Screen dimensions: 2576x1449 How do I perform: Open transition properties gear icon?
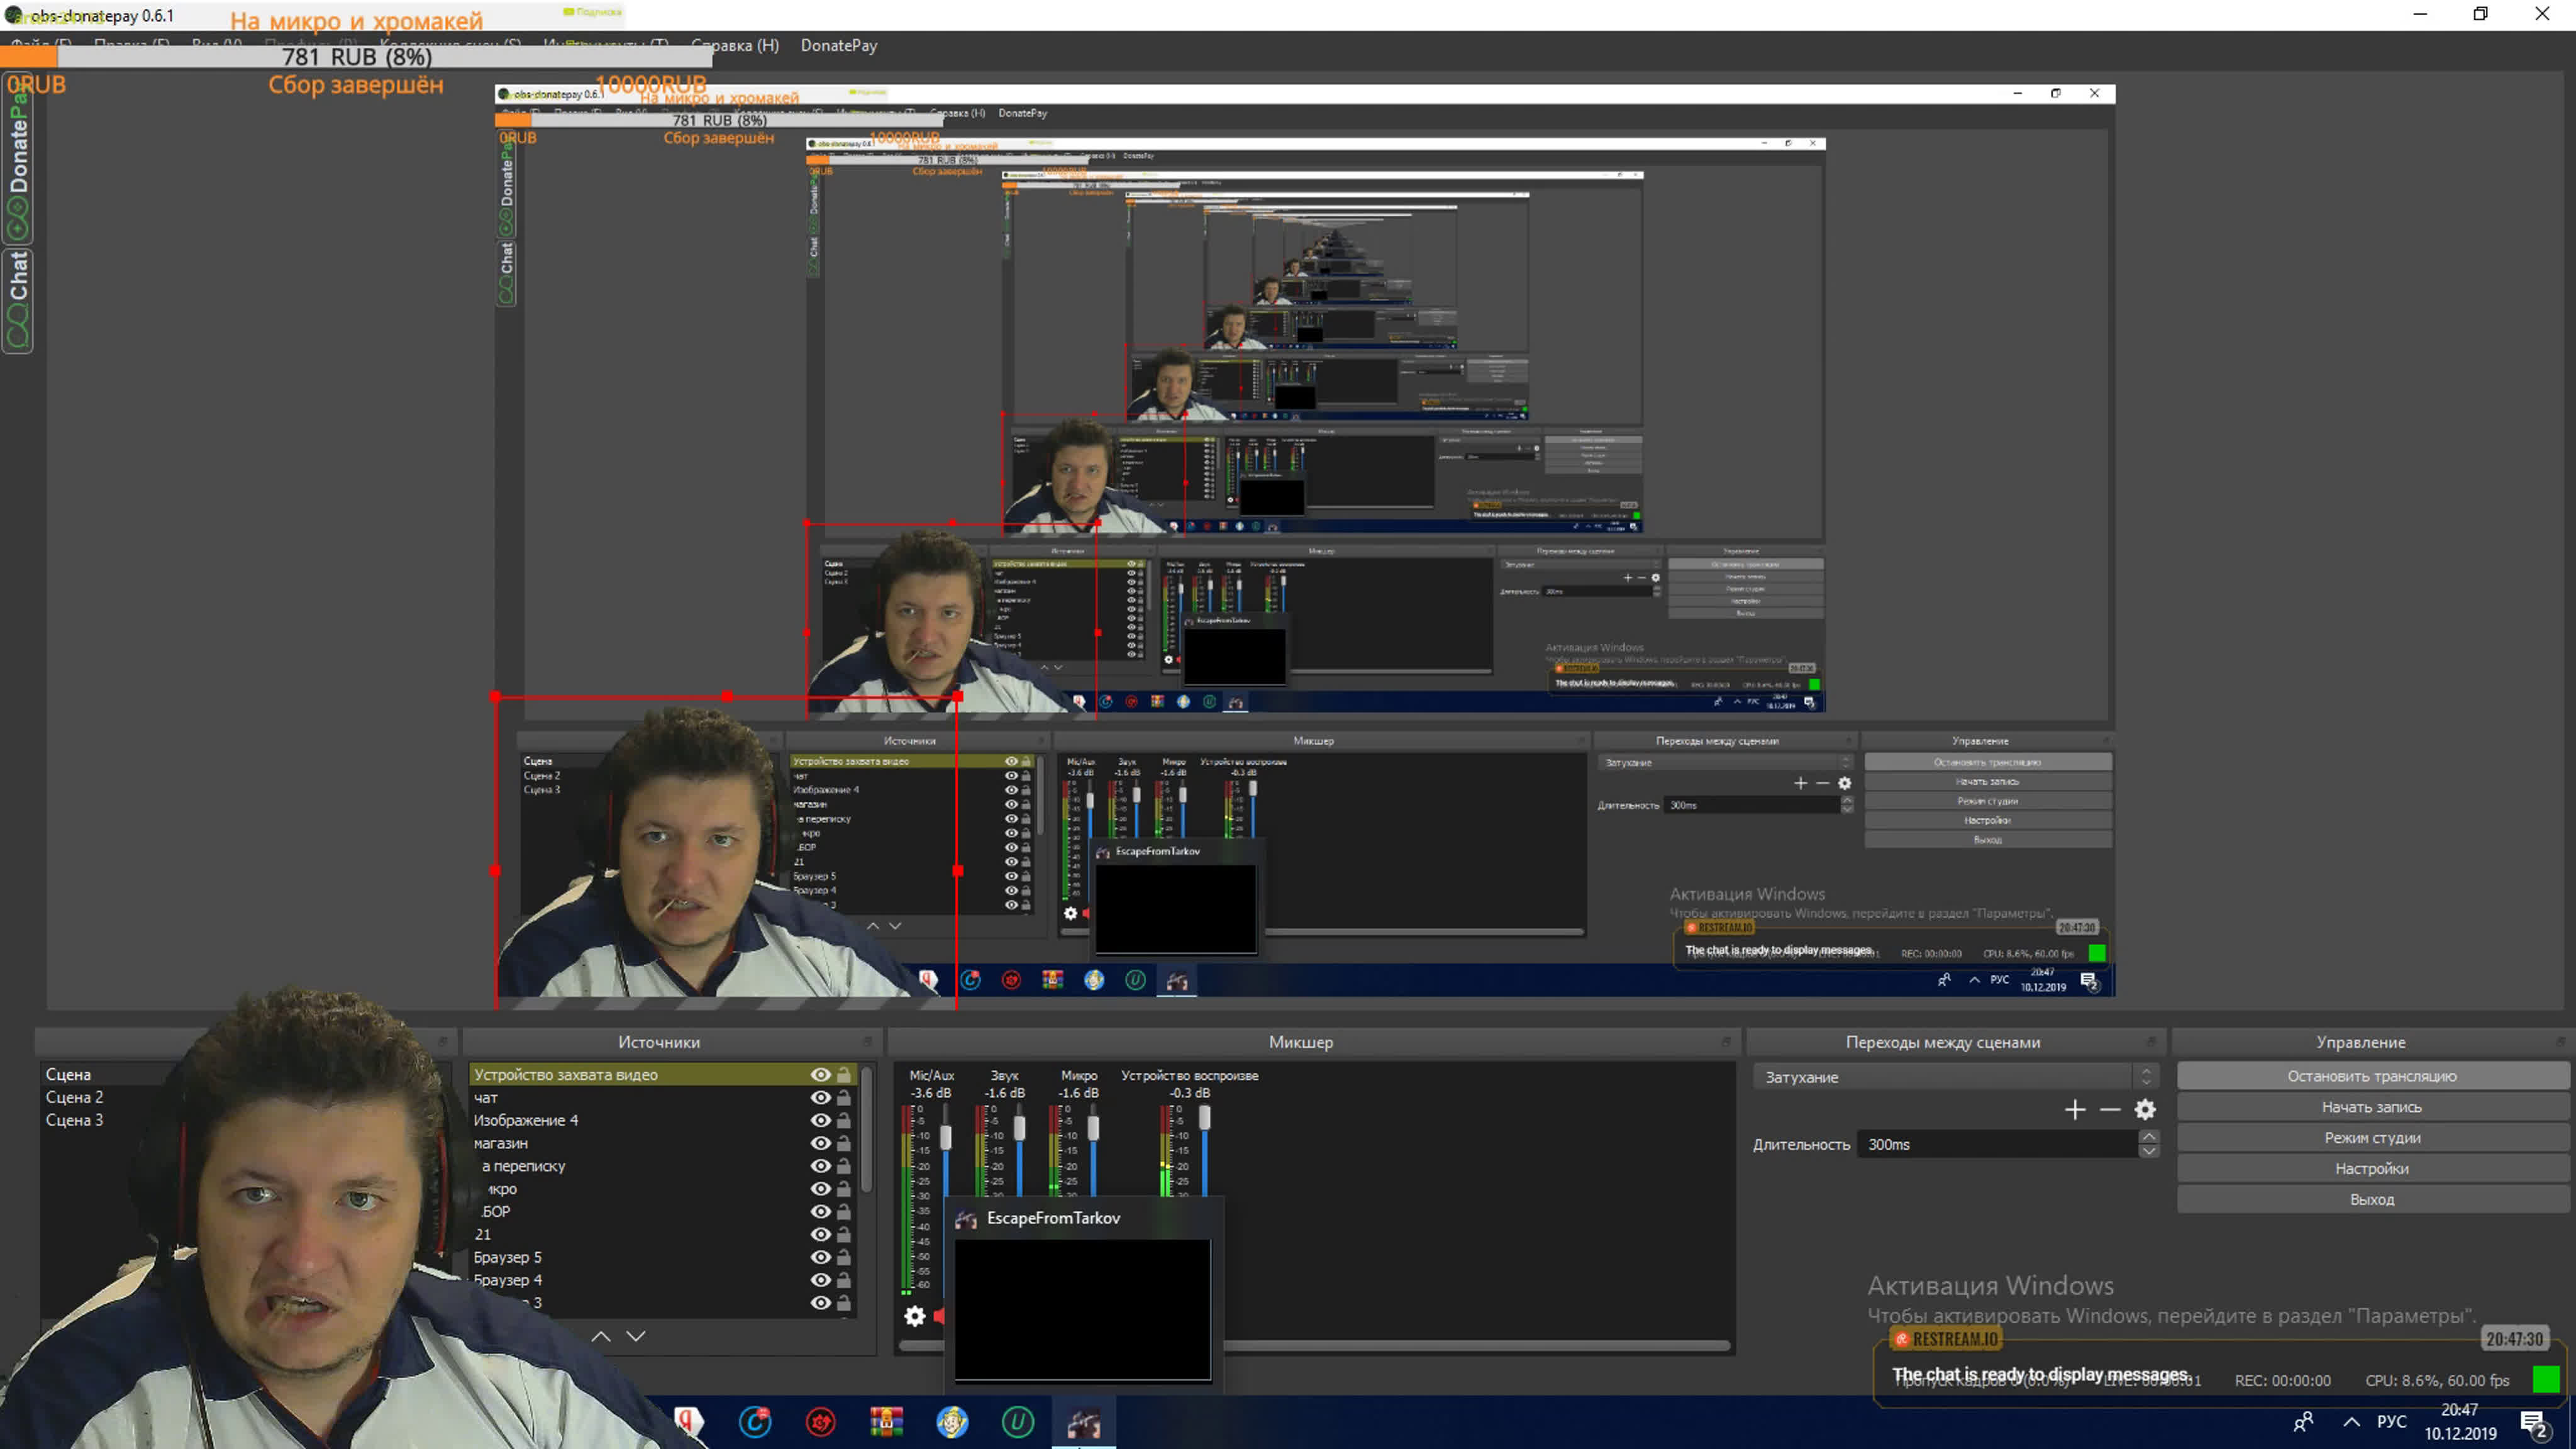tap(2145, 1110)
